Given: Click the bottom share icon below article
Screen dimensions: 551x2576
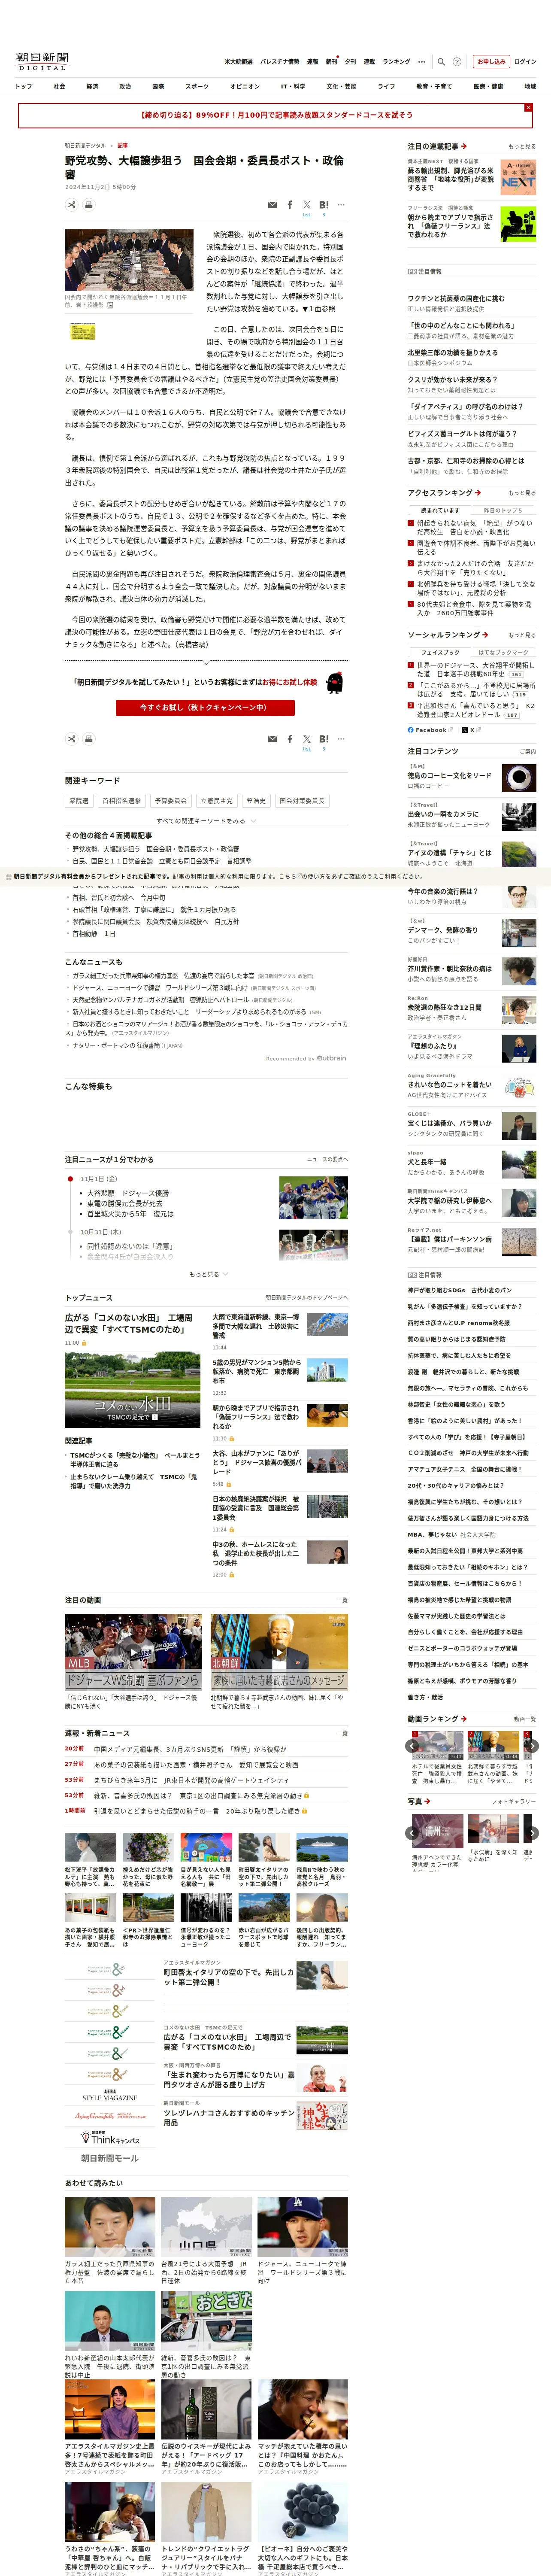Looking at the screenshot, I should click(72, 739).
